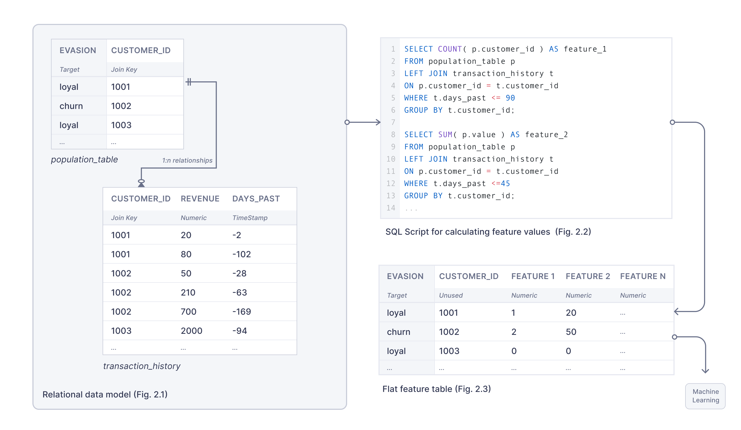
Task: Click days_past value -169
Action: pyautogui.click(x=241, y=311)
